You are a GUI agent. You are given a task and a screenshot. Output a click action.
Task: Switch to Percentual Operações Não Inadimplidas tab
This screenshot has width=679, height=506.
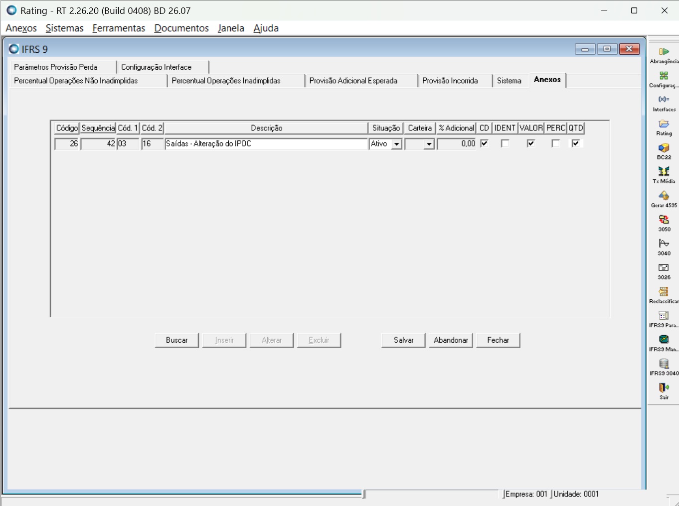tap(88, 81)
